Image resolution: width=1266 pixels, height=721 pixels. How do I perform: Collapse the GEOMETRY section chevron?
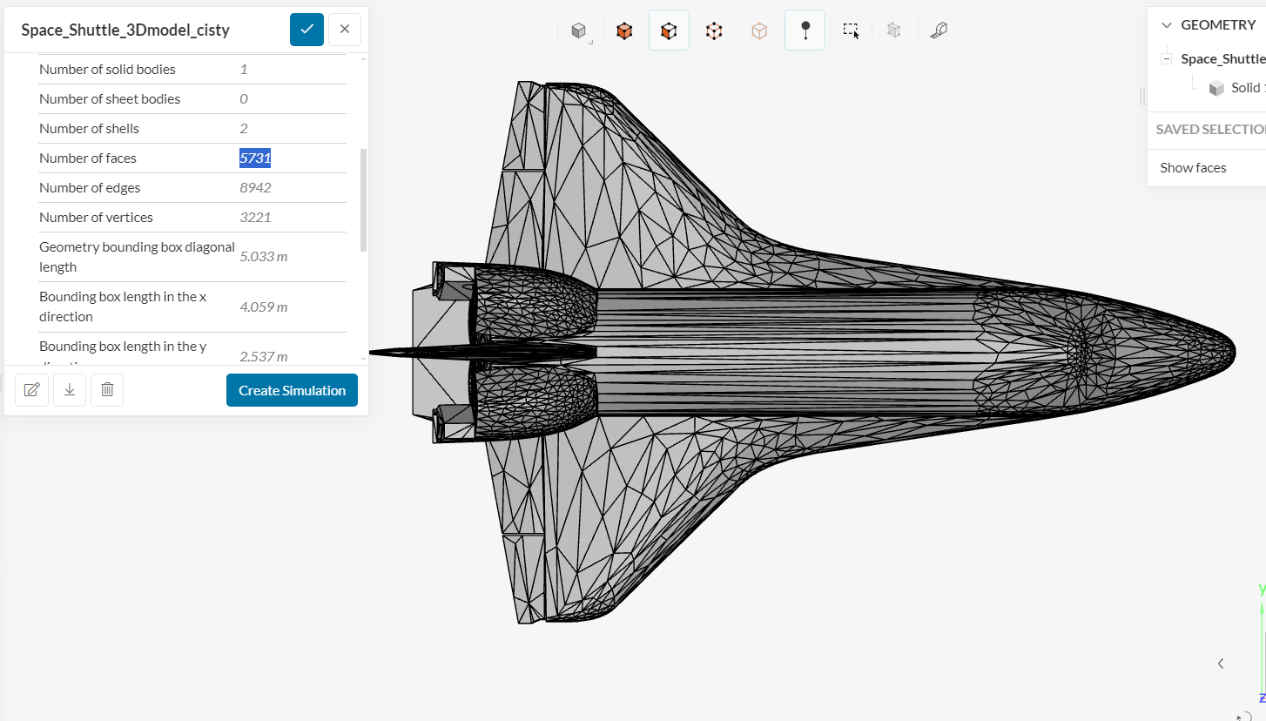coord(1166,24)
